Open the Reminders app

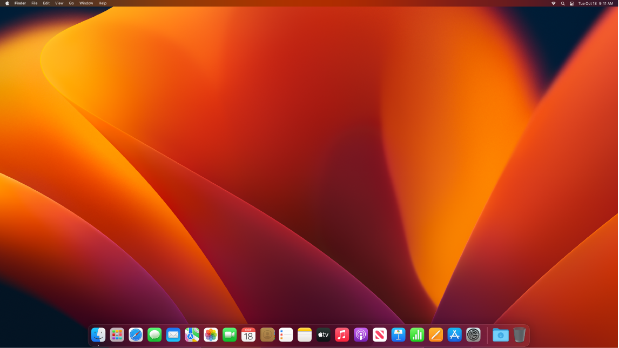286,335
